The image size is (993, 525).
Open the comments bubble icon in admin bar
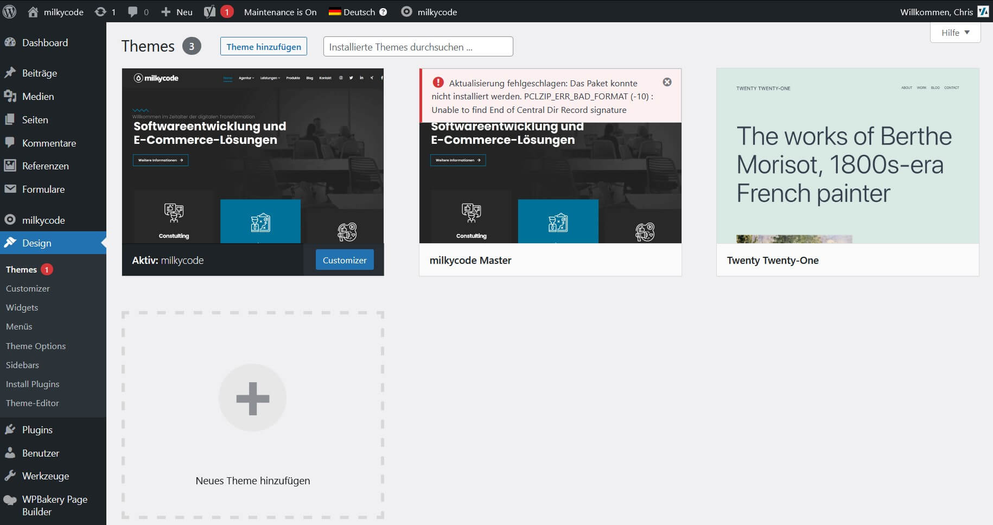133,12
